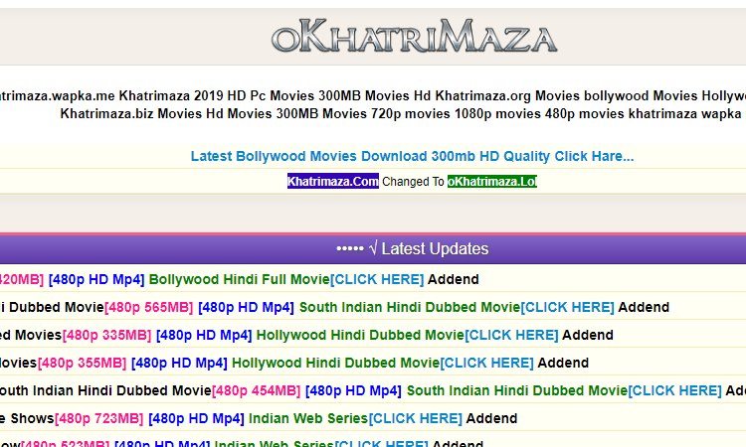Click the pink [480p 565MB] tag
746x447 pixels.
[148, 307]
